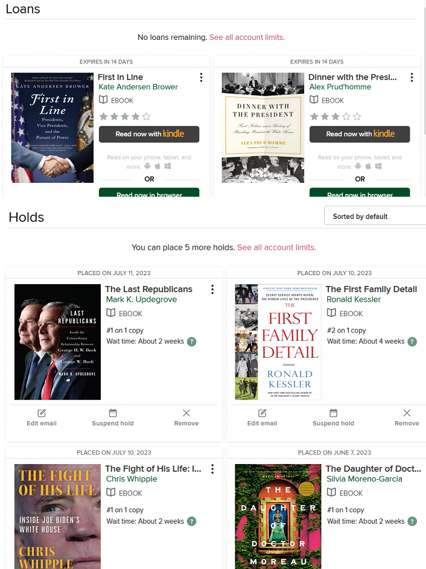Open 'See all account limits' link under Holds
The width and height of the screenshot is (426, 569).
pyautogui.click(x=276, y=247)
